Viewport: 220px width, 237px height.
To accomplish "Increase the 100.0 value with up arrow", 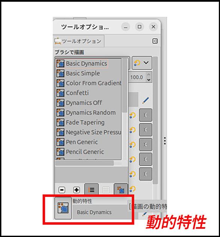I will (x=149, y=74).
